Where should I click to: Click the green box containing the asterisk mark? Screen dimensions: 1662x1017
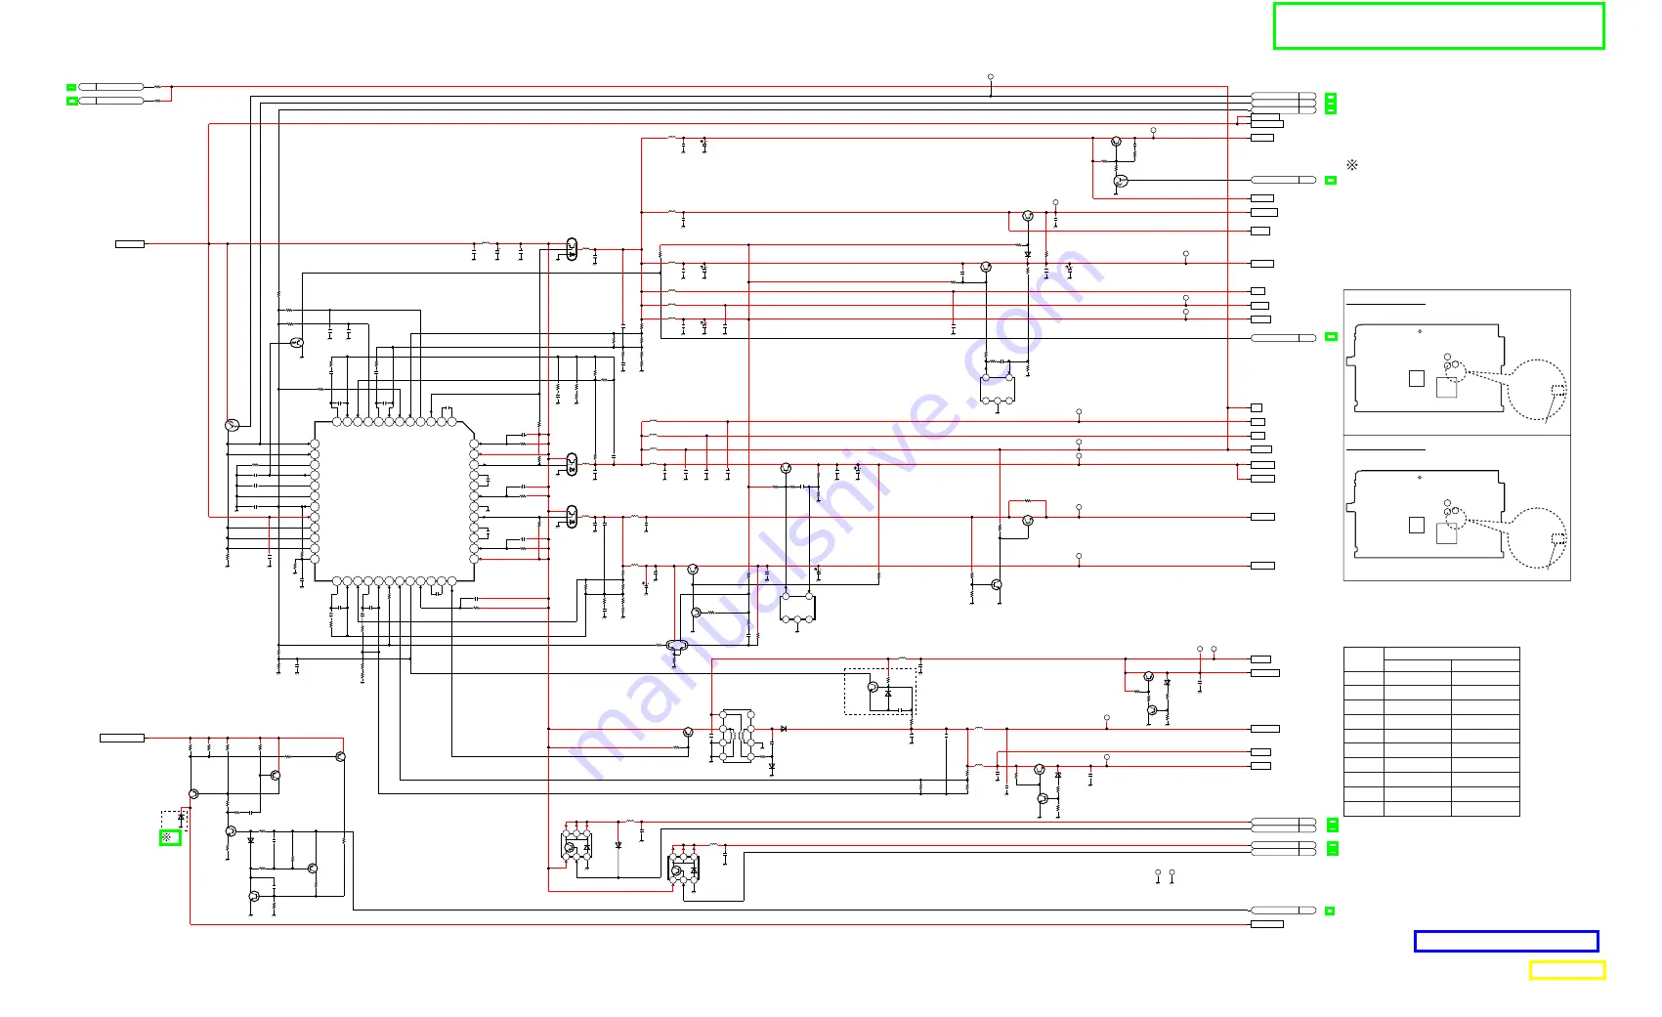170,837
